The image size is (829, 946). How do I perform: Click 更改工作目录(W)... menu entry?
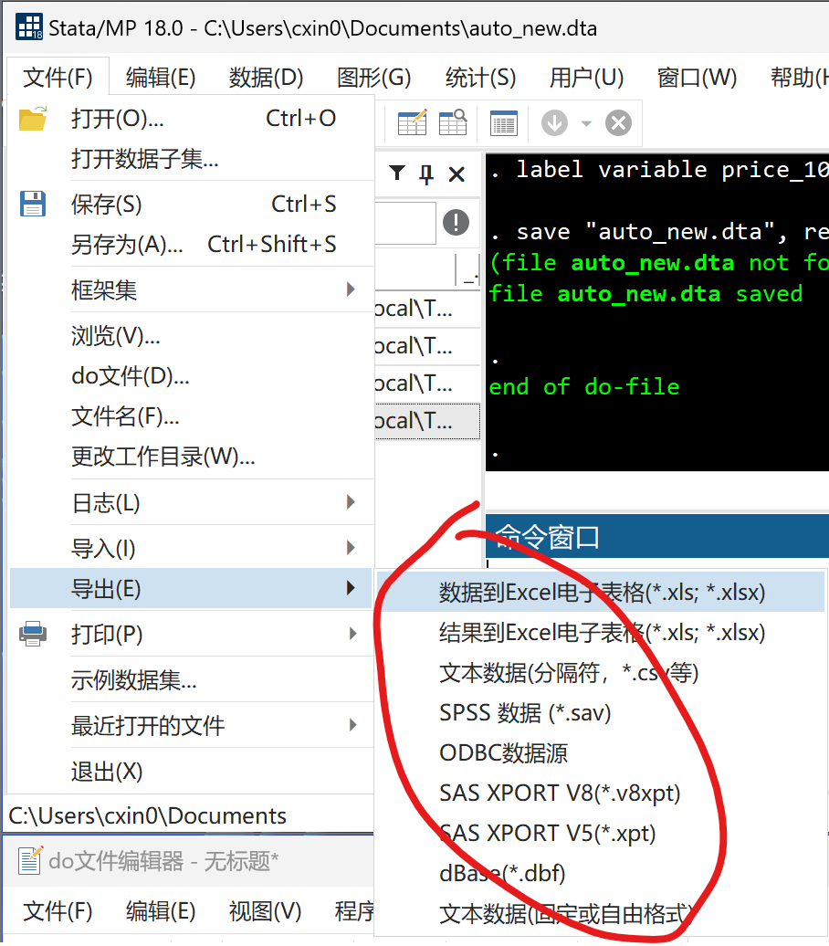pyautogui.click(x=163, y=456)
